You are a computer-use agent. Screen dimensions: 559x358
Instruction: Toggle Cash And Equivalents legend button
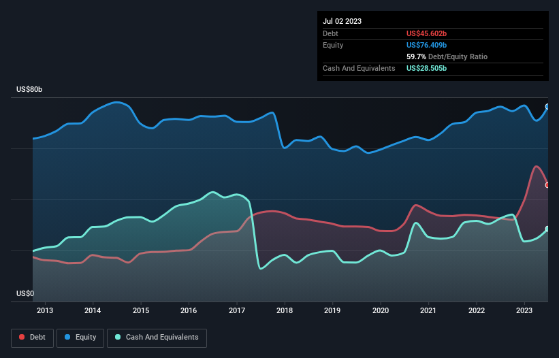click(x=157, y=338)
